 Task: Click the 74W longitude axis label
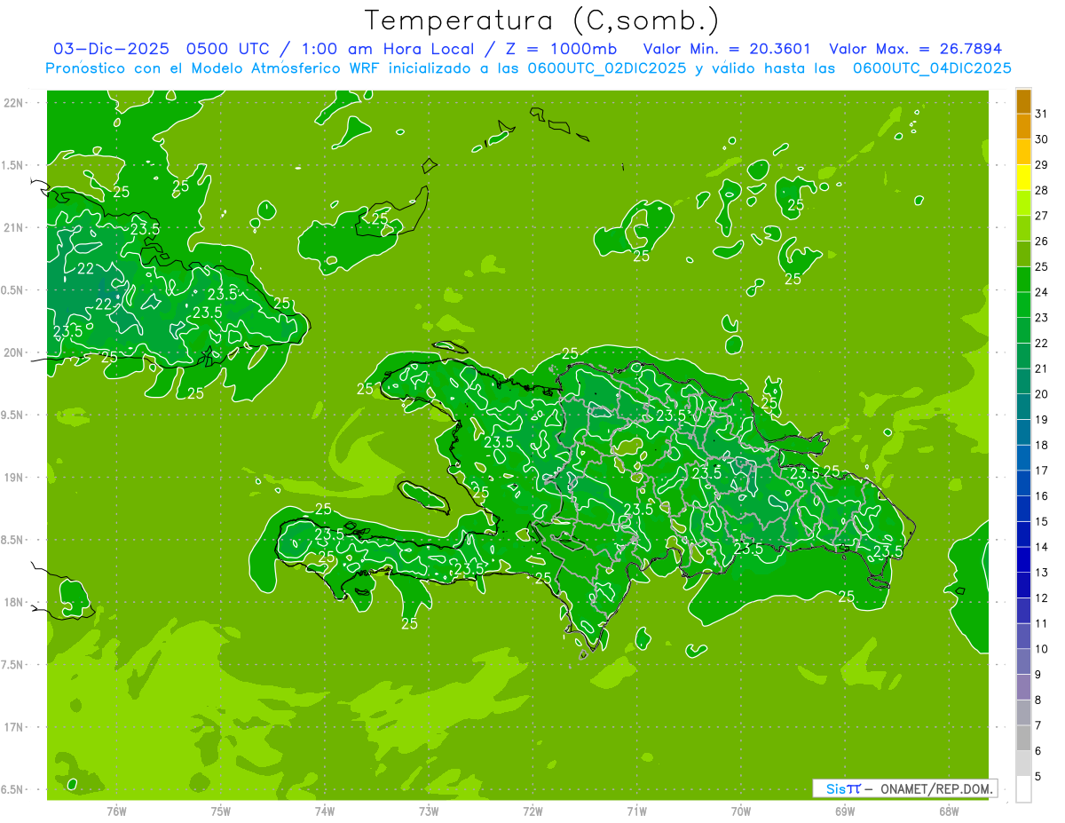click(325, 811)
